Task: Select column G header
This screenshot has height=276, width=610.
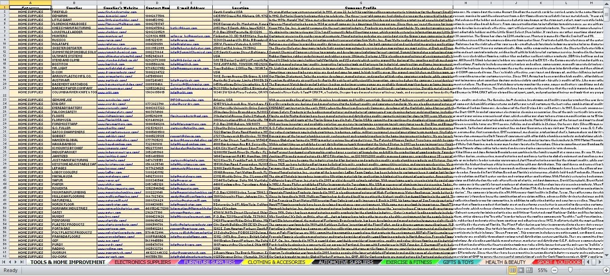Action: (x=354, y=3)
